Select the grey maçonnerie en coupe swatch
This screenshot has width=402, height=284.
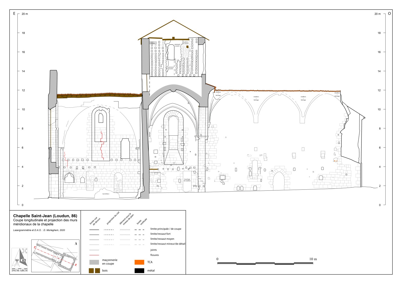94,262
